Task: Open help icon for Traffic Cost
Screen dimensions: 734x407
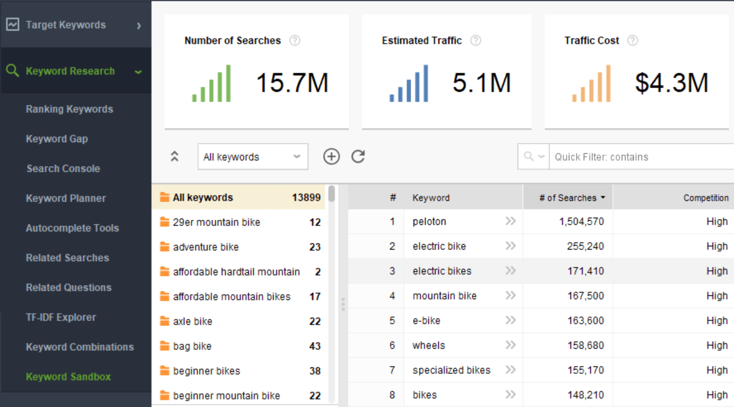Action: [x=633, y=40]
